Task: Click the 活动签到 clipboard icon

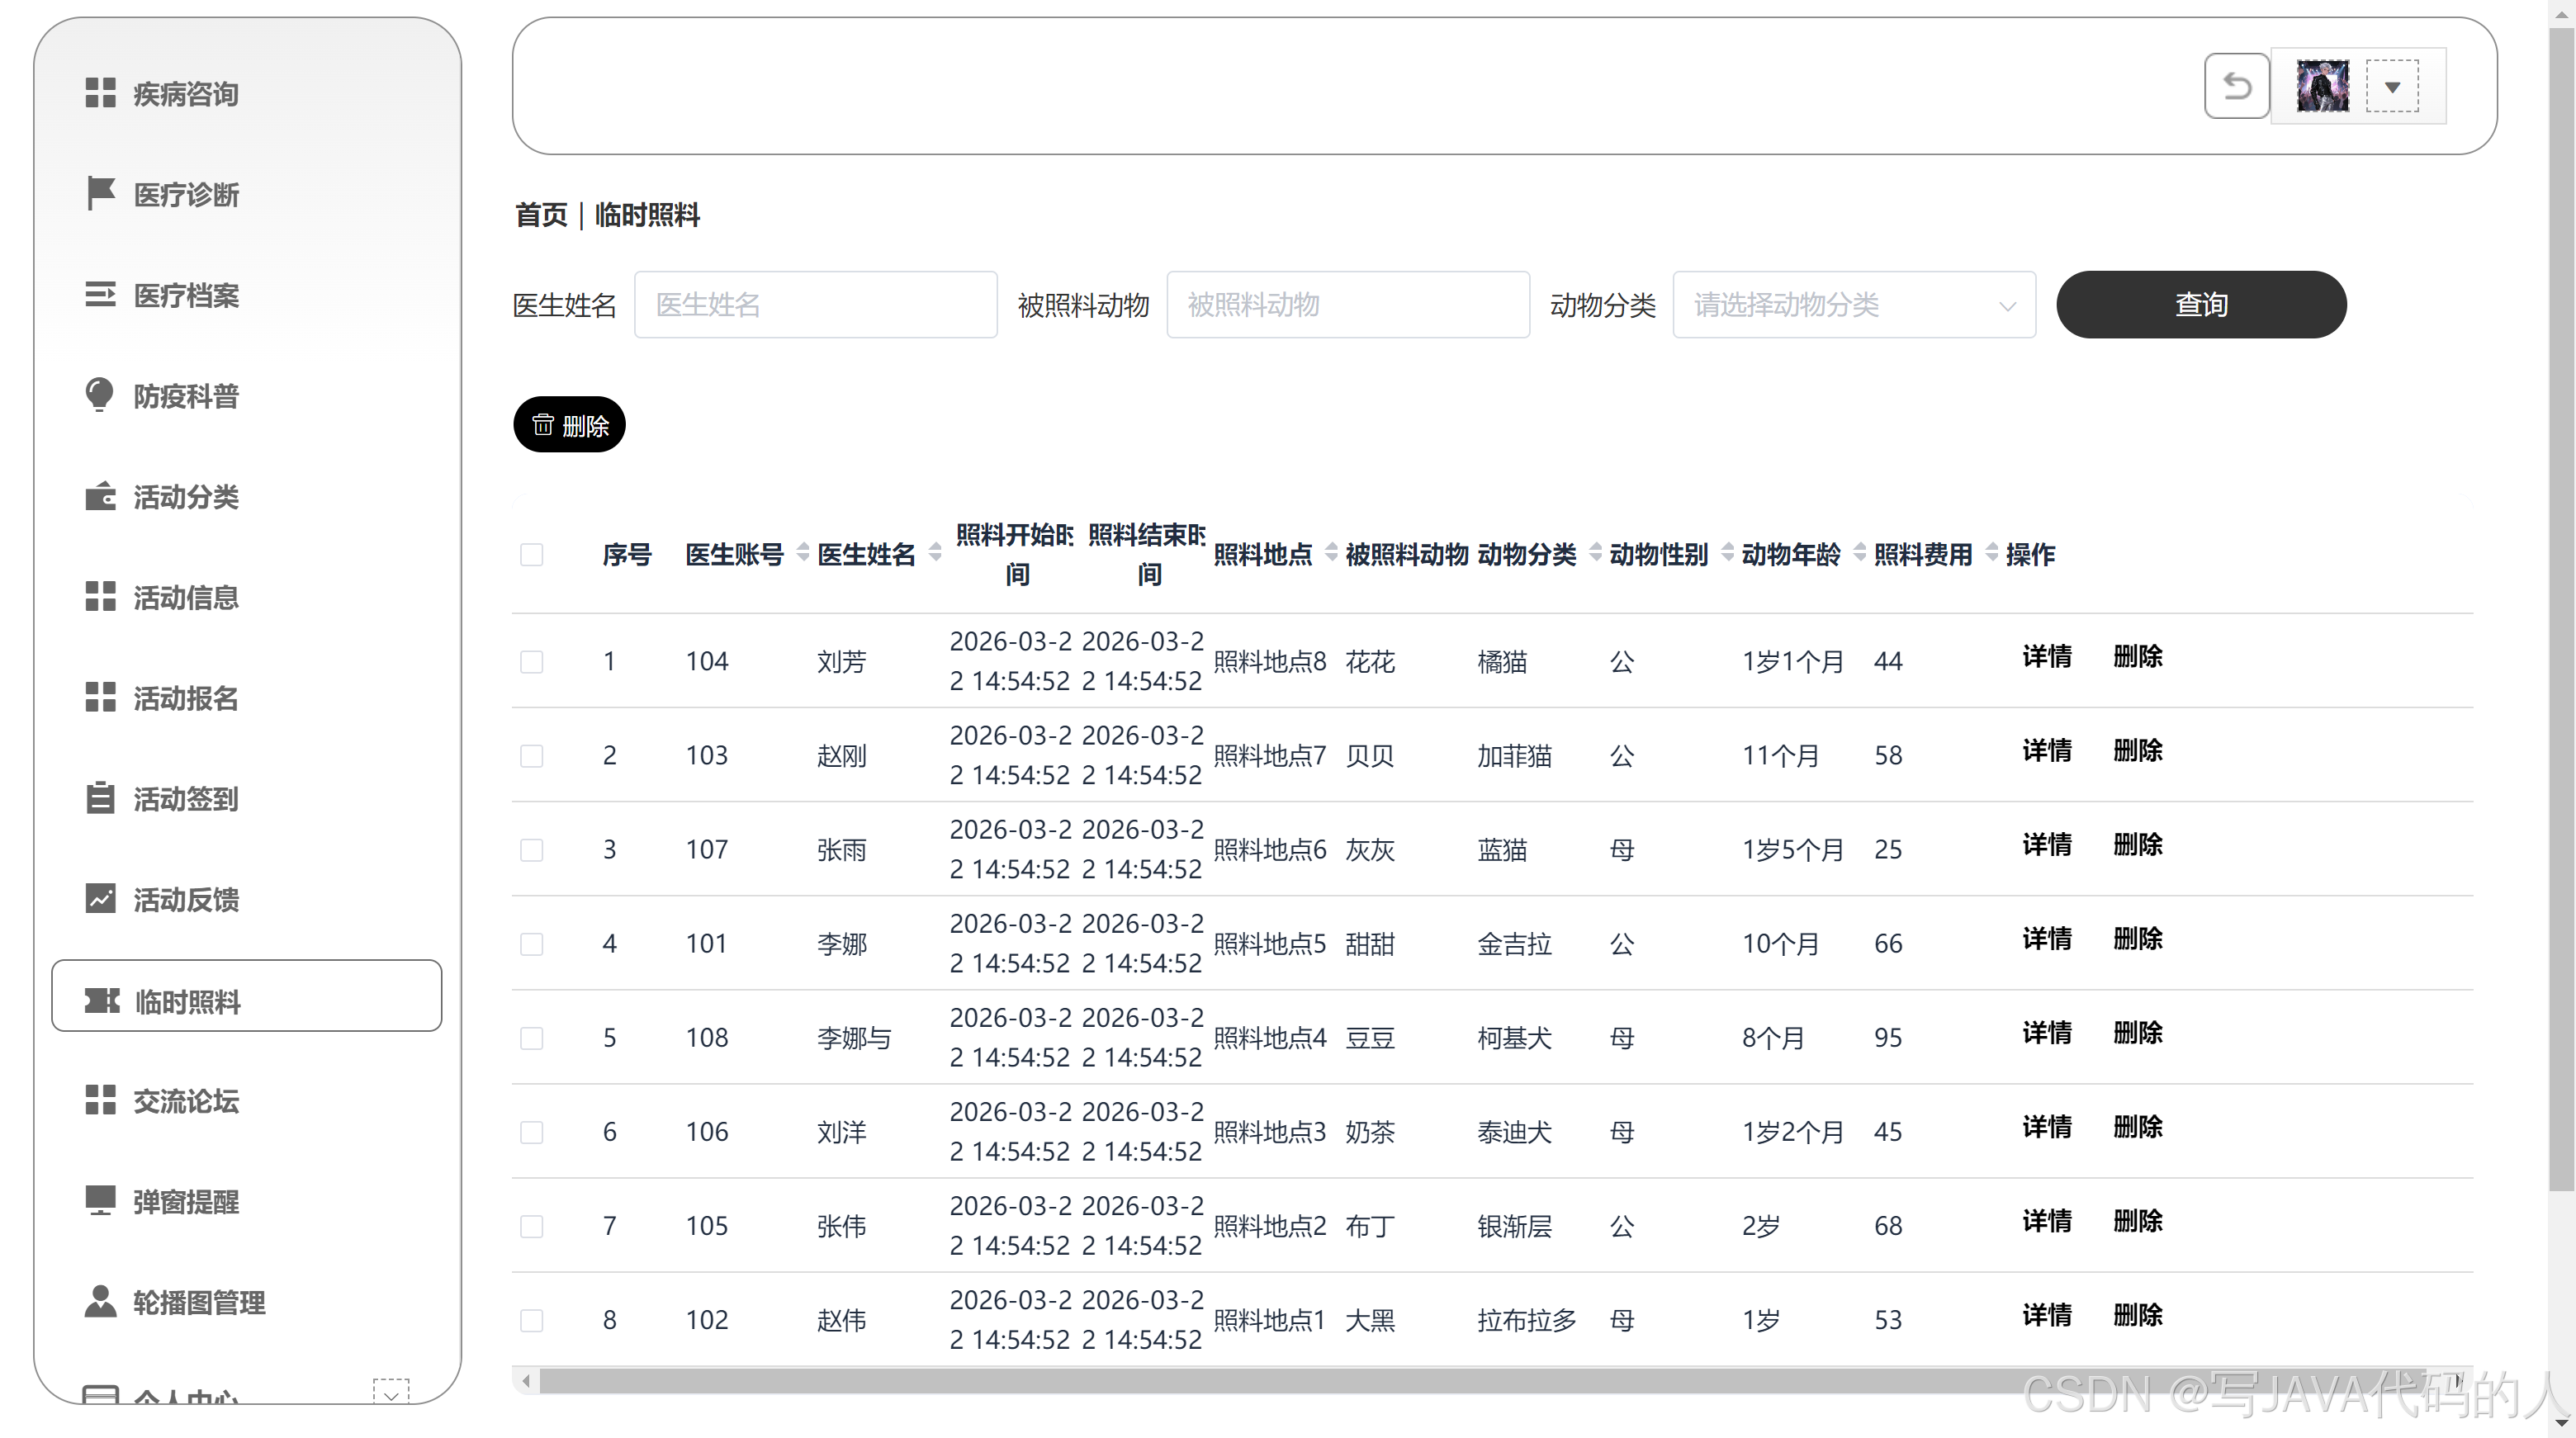Action: (x=100, y=798)
